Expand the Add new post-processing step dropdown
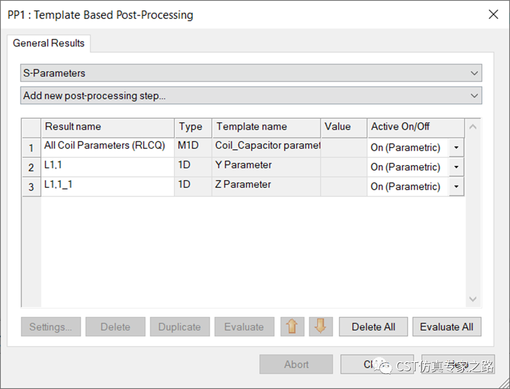510x389 pixels. point(251,96)
